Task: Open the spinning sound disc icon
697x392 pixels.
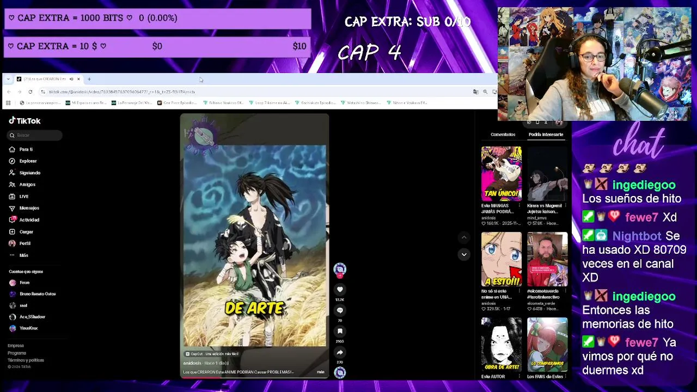Action: pos(340,372)
